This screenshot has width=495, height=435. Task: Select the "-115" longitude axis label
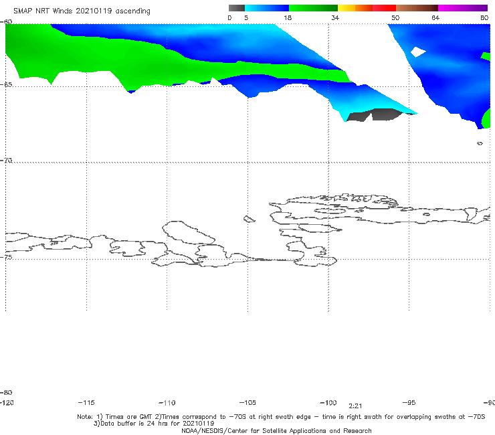coord(86,403)
